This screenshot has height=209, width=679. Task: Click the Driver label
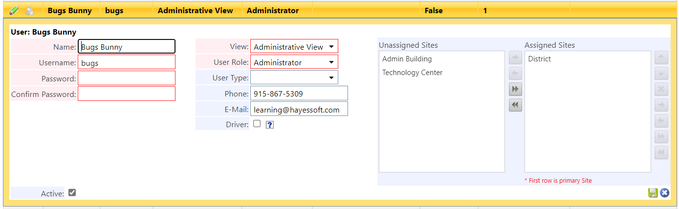click(237, 125)
